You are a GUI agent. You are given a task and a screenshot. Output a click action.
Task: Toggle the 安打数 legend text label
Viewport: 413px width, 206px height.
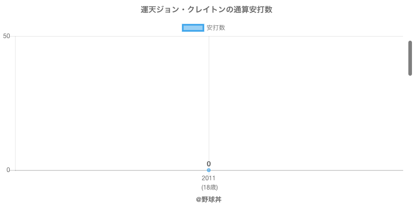click(x=216, y=28)
